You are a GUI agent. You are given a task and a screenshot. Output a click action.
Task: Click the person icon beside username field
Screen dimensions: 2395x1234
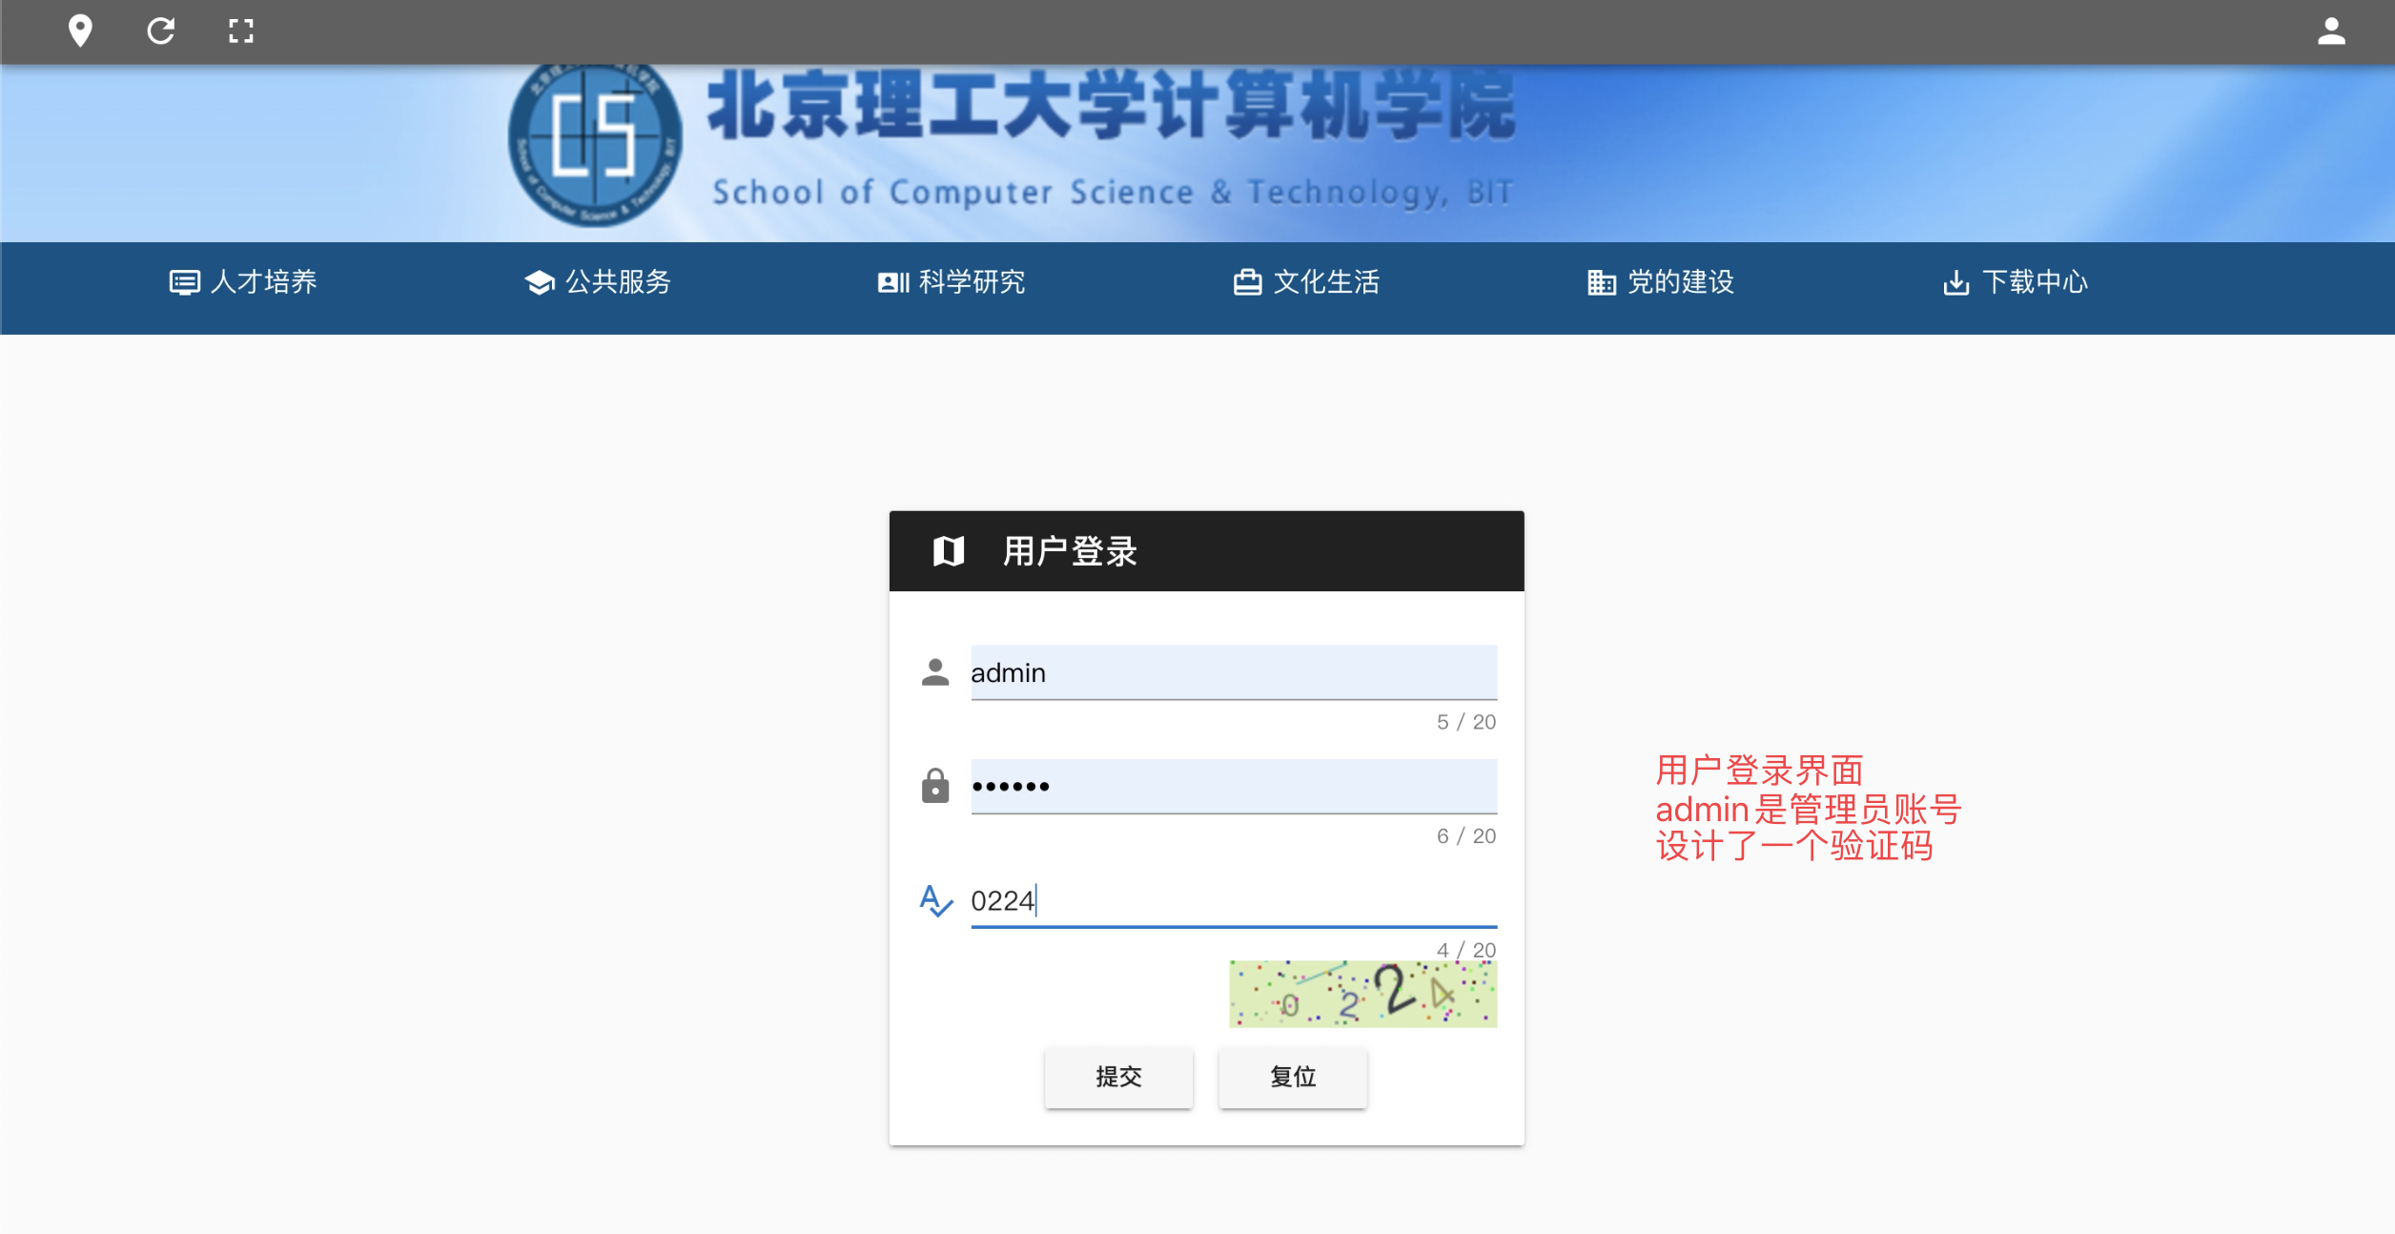click(x=935, y=672)
